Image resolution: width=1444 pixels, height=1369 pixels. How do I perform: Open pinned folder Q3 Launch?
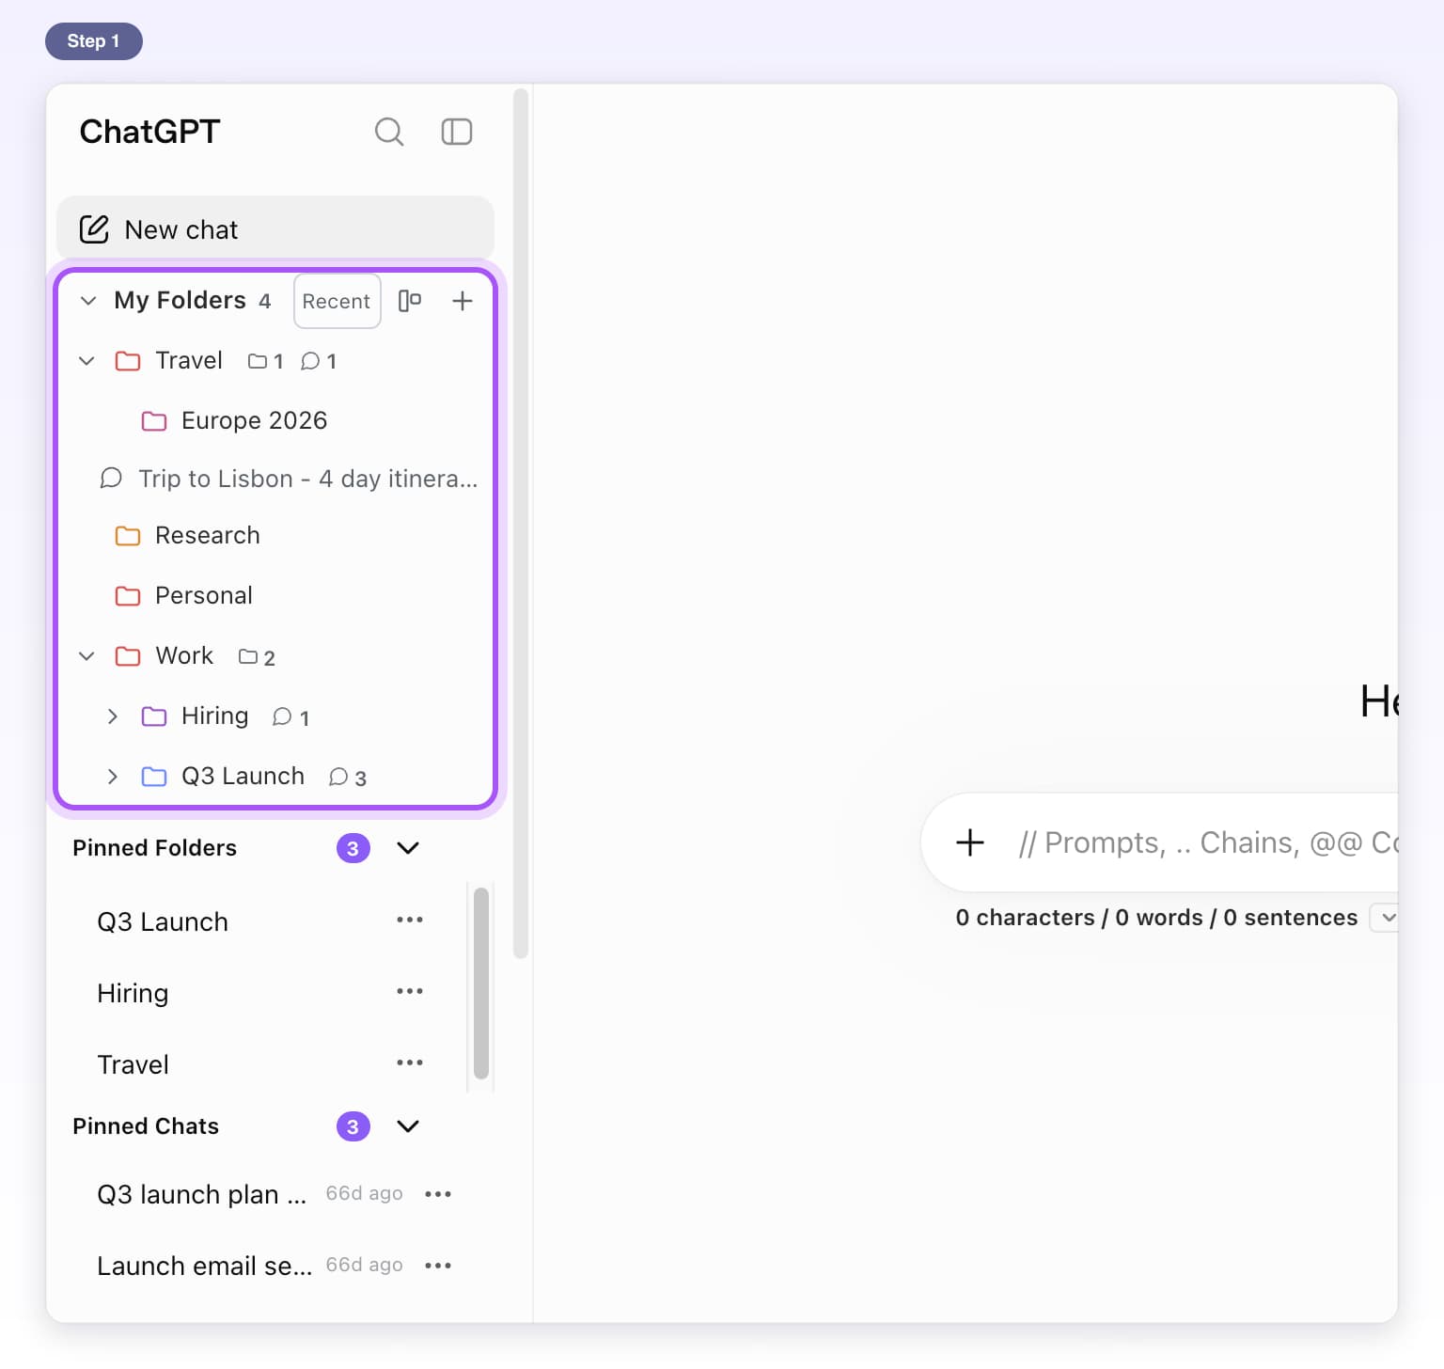(163, 921)
